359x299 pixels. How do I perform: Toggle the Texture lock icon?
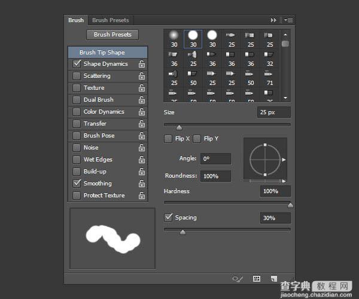pyautogui.click(x=142, y=88)
